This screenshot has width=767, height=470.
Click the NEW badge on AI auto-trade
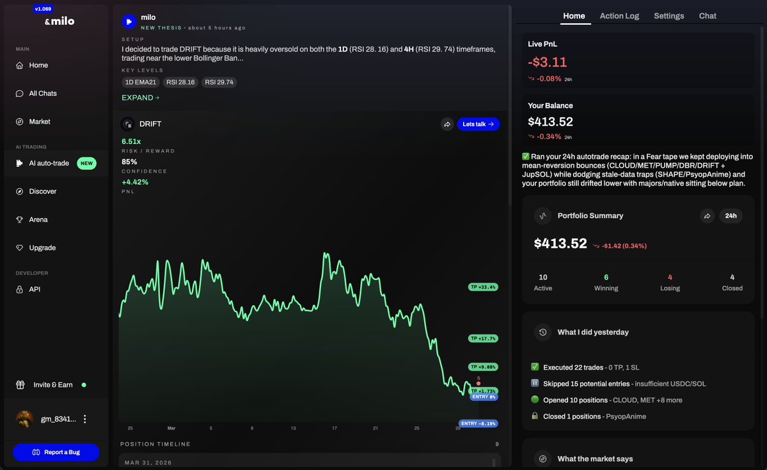tap(86, 163)
